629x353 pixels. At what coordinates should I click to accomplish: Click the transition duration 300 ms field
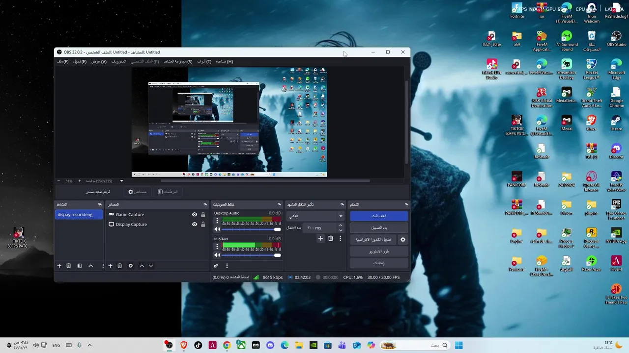coord(320,228)
